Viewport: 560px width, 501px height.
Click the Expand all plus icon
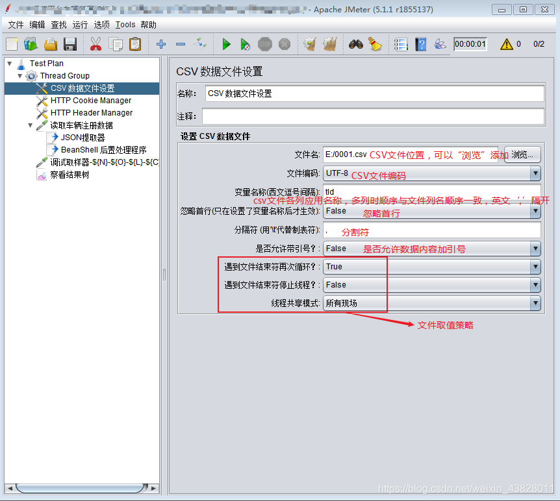click(x=161, y=44)
